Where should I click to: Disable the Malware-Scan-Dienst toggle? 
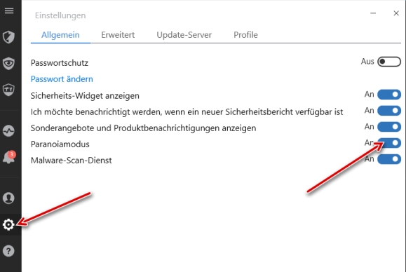pyautogui.click(x=389, y=159)
